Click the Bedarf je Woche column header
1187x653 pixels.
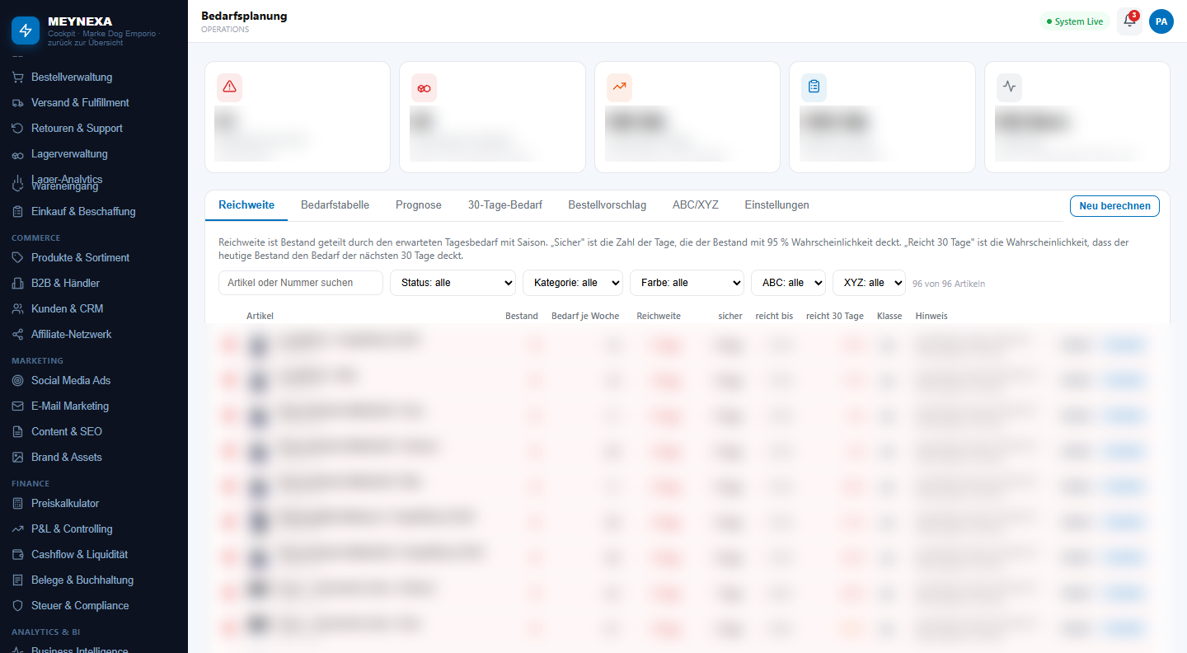tap(585, 316)
